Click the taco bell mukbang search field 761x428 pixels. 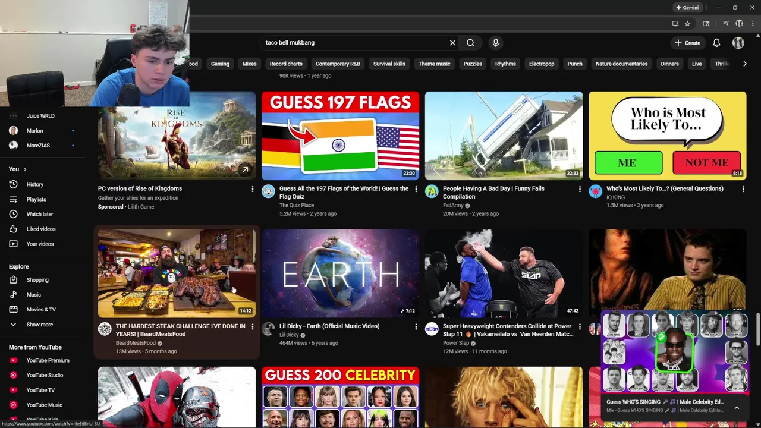coord(354,43)
